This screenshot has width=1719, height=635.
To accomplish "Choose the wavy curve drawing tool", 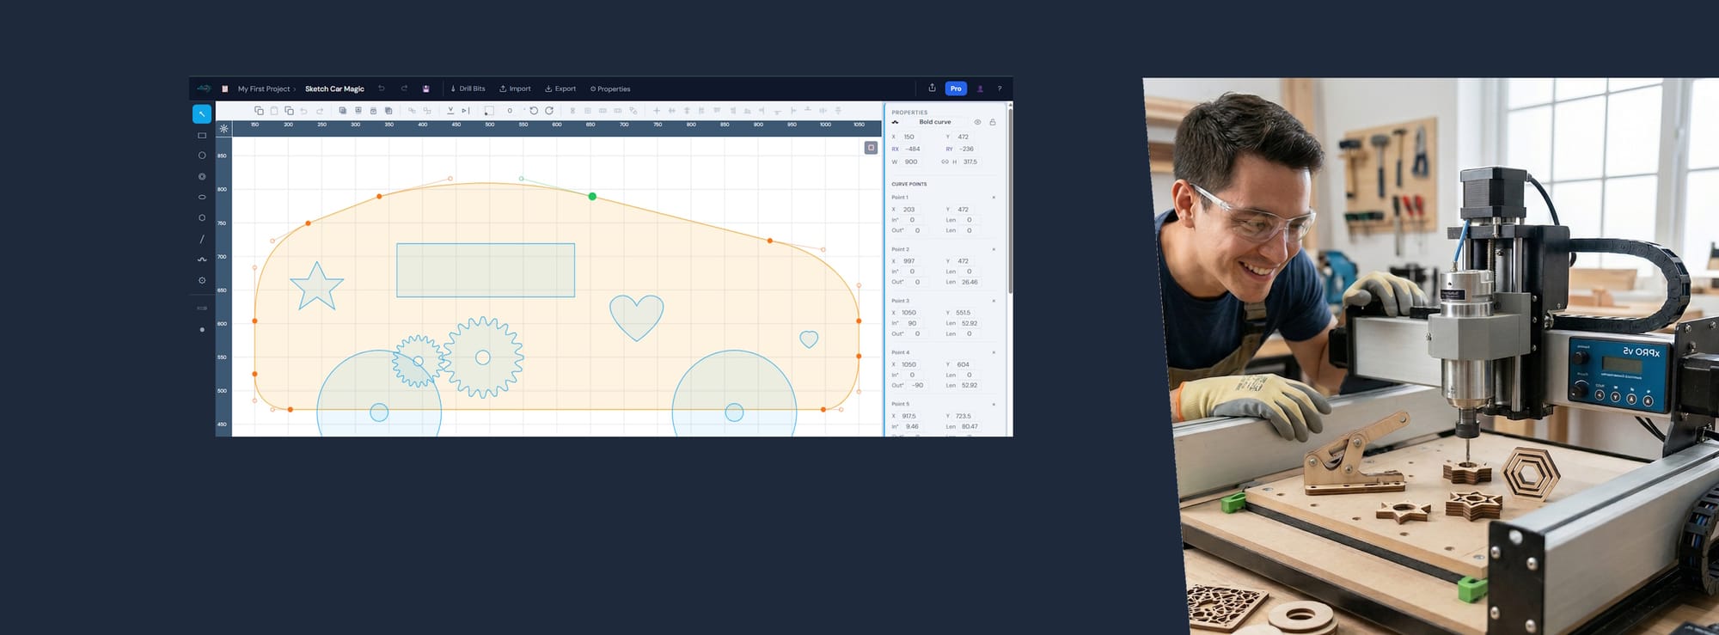I will pos(202,259).
